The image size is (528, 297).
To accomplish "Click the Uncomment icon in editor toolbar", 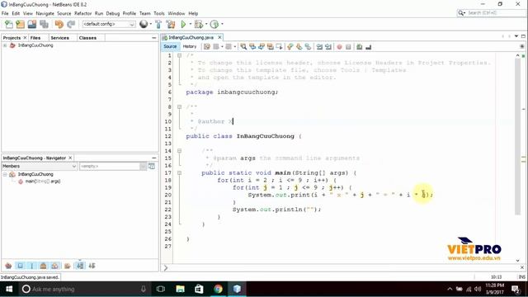I will pyautogui.click(x=369, y=47).
